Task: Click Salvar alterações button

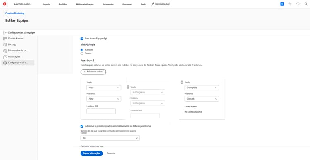Action: point(91,153)
